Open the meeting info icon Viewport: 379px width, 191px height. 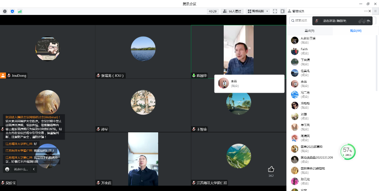5,11
